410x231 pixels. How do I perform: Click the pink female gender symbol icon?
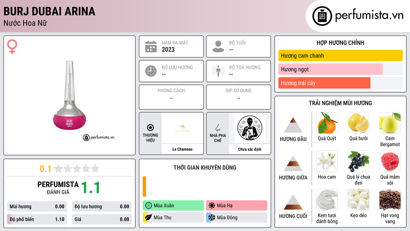(x=12, y=47)
